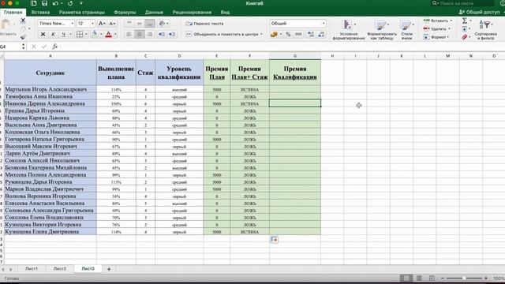Click the Save icon in title bar
505x284 pixels.
tap(44, 3)
